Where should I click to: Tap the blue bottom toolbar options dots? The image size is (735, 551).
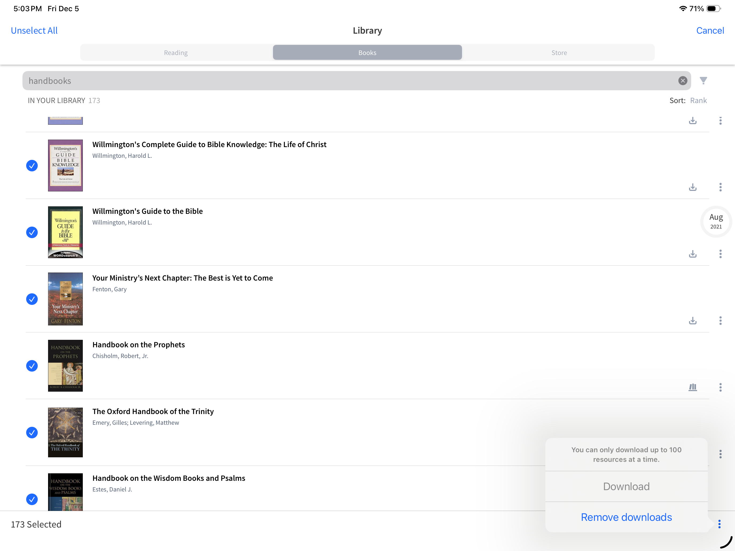point(719,524)
